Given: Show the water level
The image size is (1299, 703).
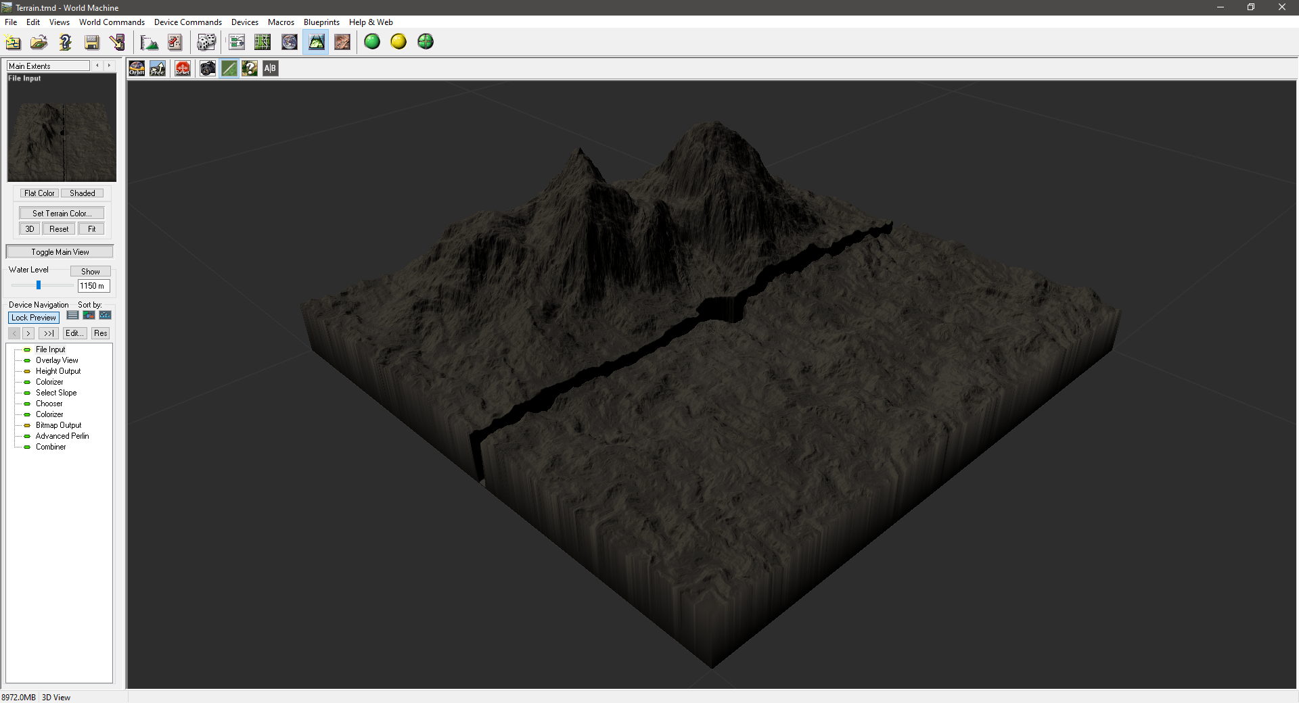Looking at the screenshot, I should [91, 272].
